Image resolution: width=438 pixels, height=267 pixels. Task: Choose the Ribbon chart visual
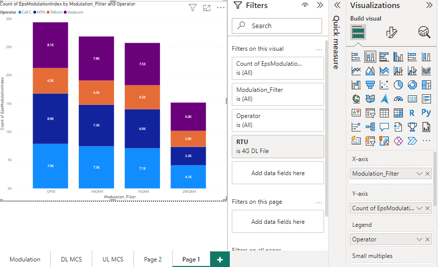(x=426, y=71)
